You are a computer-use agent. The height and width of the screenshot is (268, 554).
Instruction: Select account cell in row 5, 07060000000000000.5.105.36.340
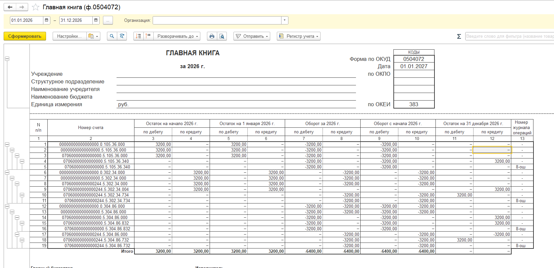click(91, 167)
